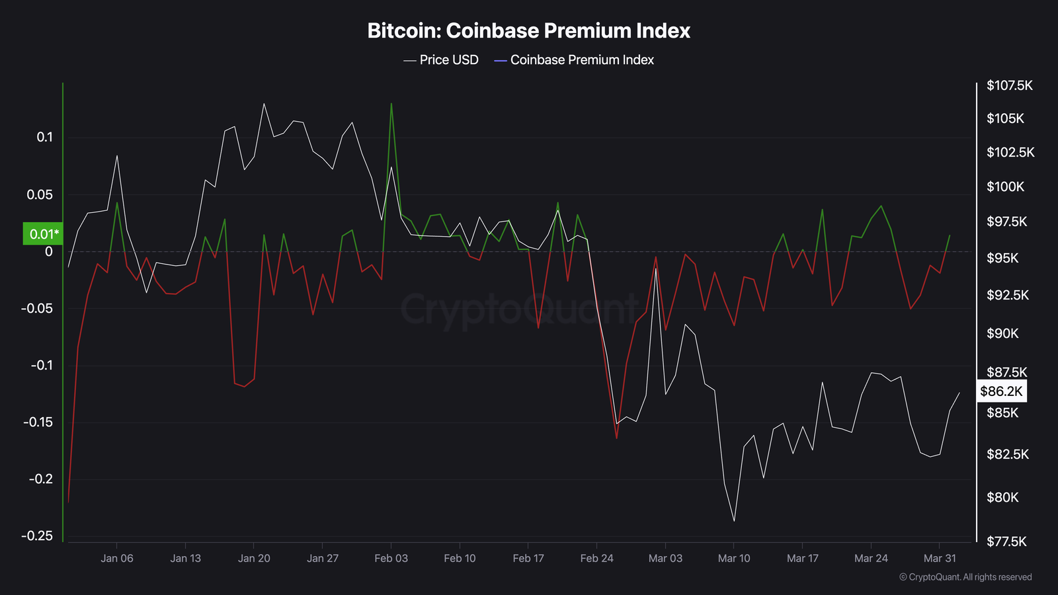Click the $86.2K current price badge
This screenshot has height=595, width=1058.
pos(1001,391)
